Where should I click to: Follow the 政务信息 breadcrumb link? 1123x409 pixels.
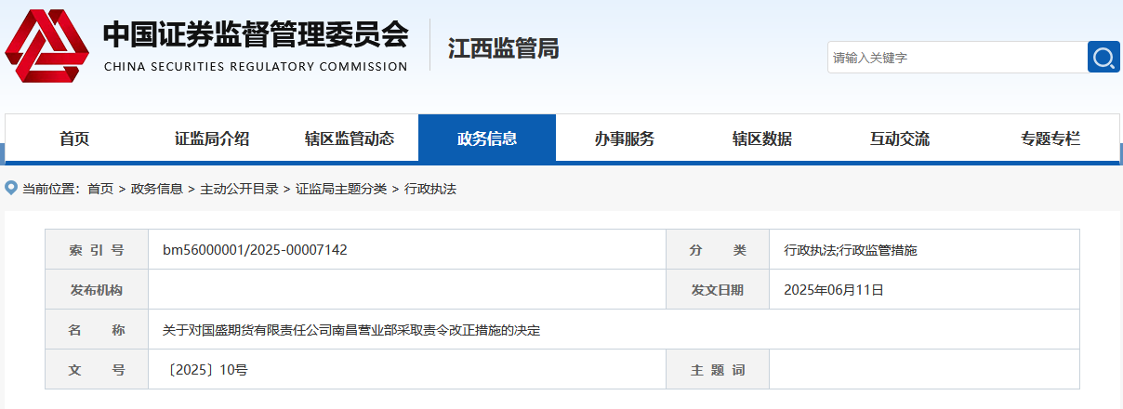click(x=157, y=189)
